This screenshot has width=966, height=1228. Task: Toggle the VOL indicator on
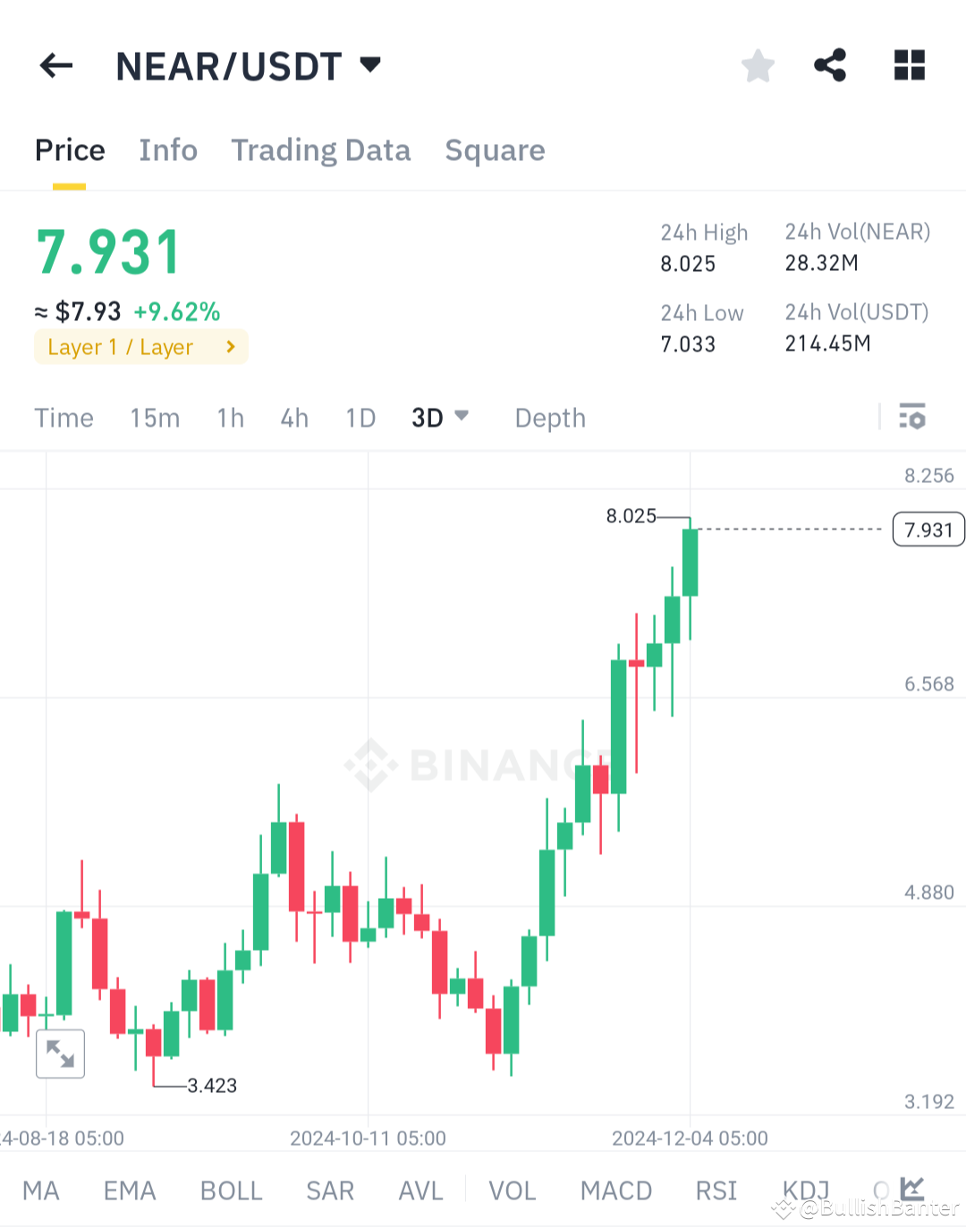coord(512,1190)
